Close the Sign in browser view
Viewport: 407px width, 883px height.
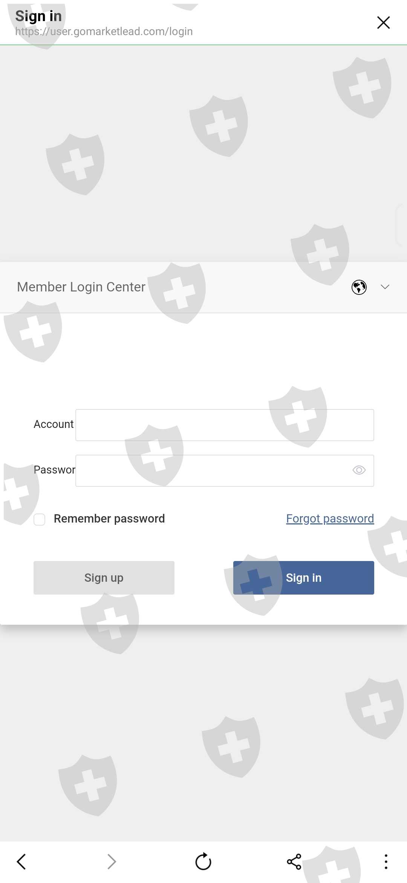coord(383,23)
